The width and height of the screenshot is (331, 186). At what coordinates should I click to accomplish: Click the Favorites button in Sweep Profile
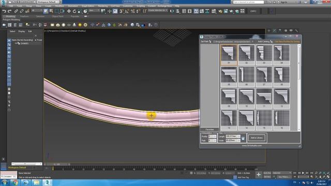point(209,130)
